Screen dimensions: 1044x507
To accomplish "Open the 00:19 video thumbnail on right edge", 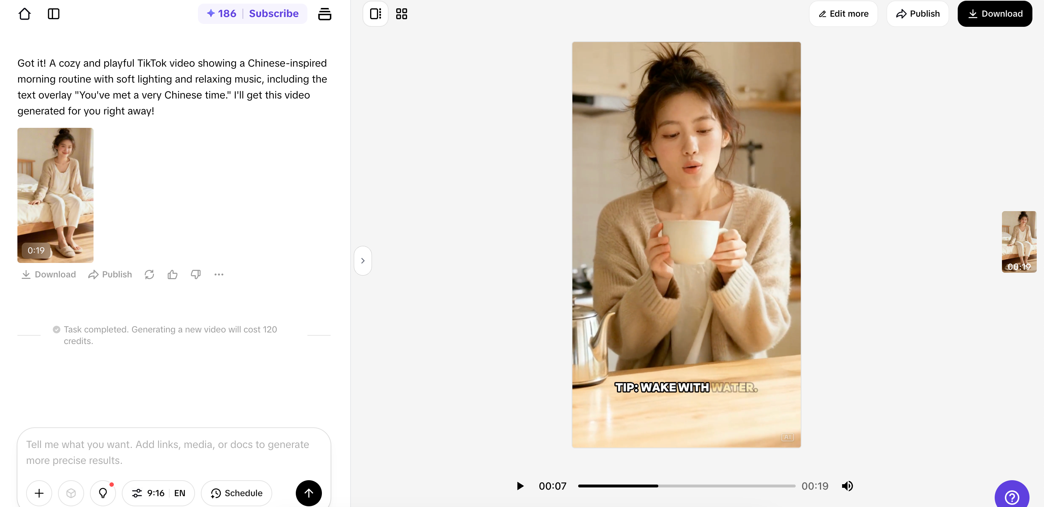I will pyautogui.click(x=1019, y=242).
